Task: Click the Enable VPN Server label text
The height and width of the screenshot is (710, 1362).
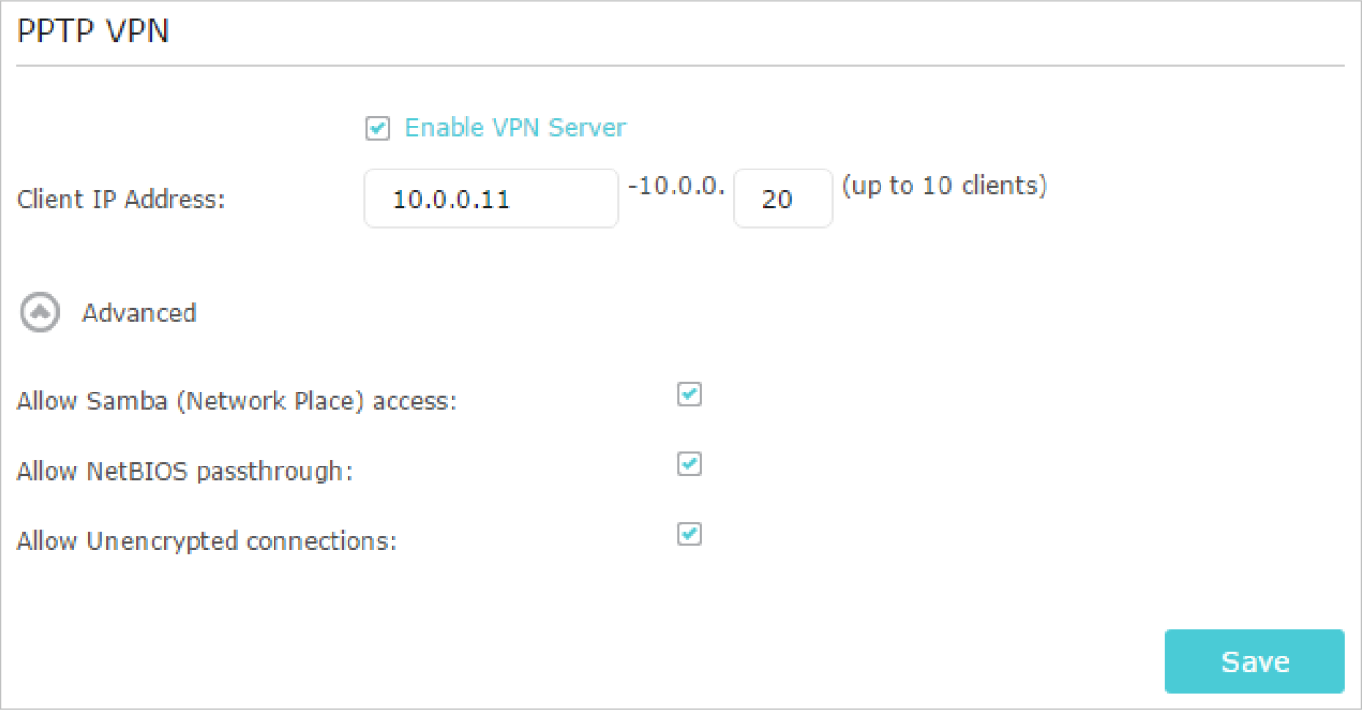Action: pos(514,127)
